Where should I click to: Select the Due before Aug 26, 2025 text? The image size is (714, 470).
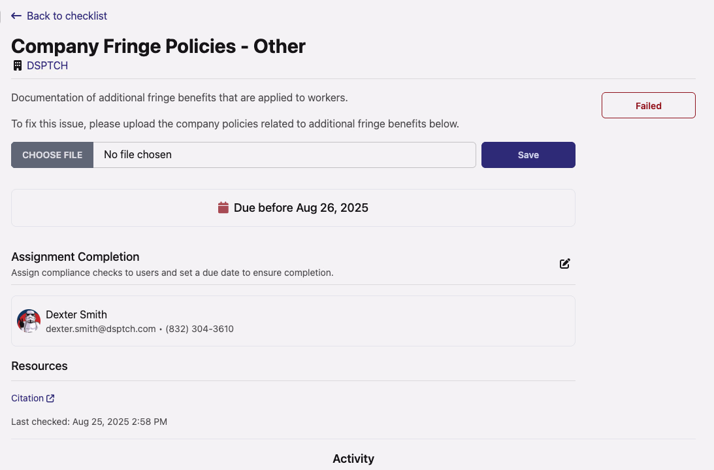[301, 208]
